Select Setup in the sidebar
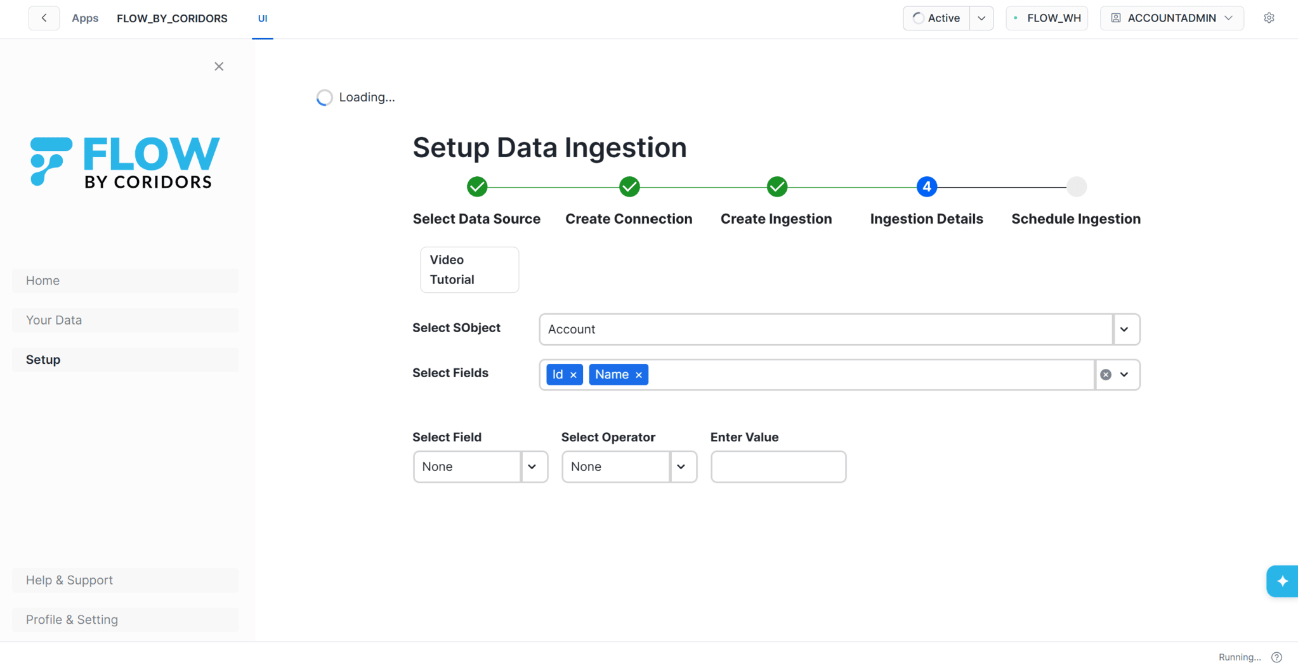Viewport: 1298px width, 670px height. 126,360
